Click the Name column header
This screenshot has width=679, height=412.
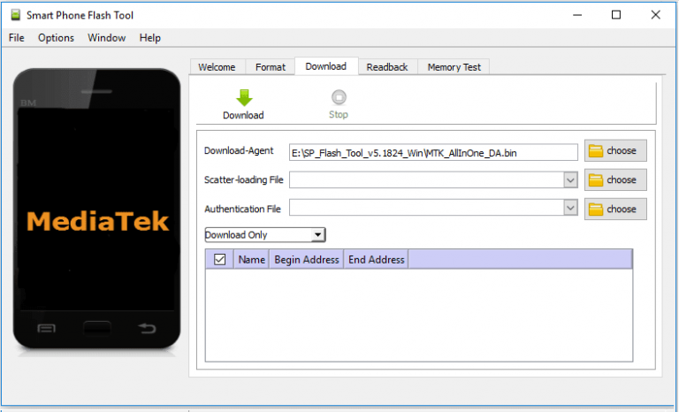252,260
